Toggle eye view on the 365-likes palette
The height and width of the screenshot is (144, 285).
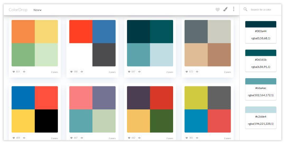(197, 138)
